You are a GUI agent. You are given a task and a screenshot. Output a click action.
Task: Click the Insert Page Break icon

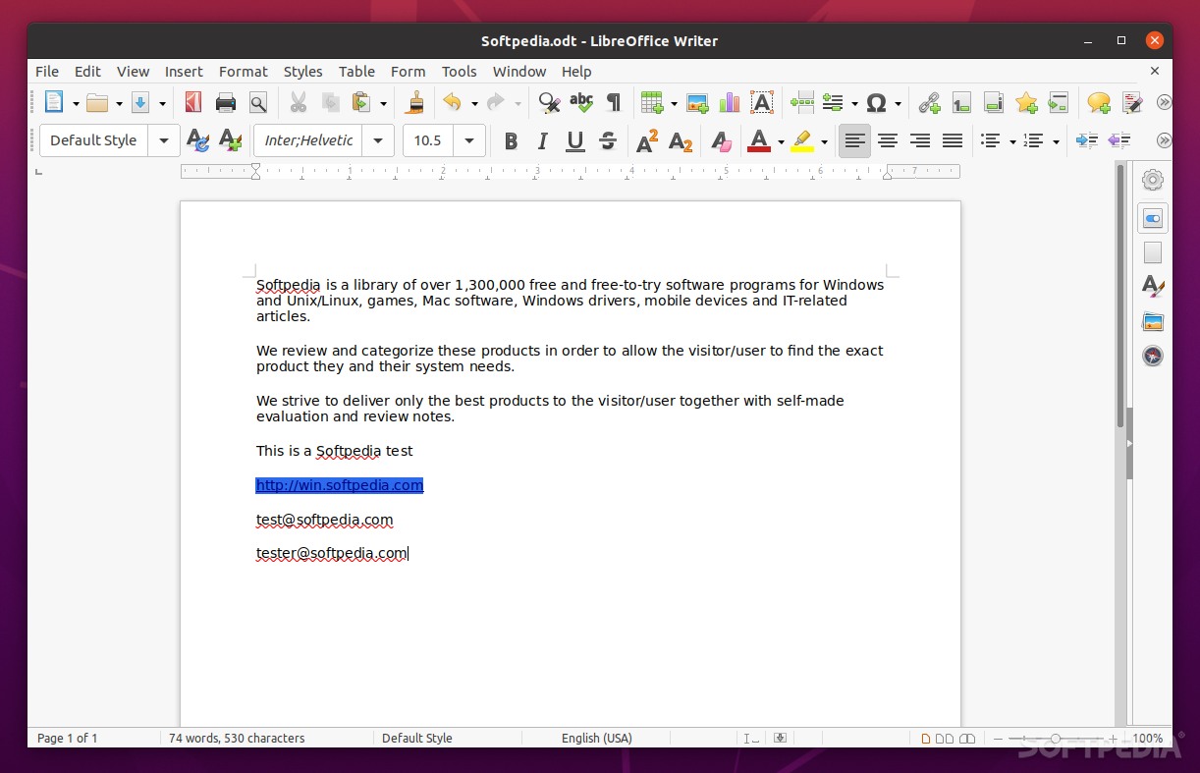[801, 102]
